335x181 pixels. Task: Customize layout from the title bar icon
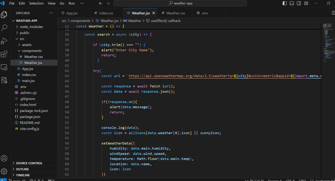click(306, 3)
